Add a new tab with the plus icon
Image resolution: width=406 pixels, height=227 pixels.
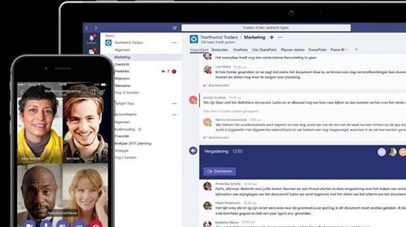coord(356,49)
